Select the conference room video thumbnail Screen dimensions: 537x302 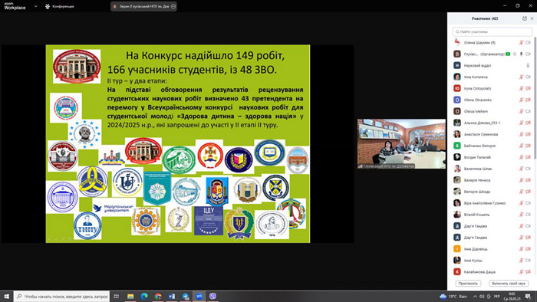coord(401,143)
